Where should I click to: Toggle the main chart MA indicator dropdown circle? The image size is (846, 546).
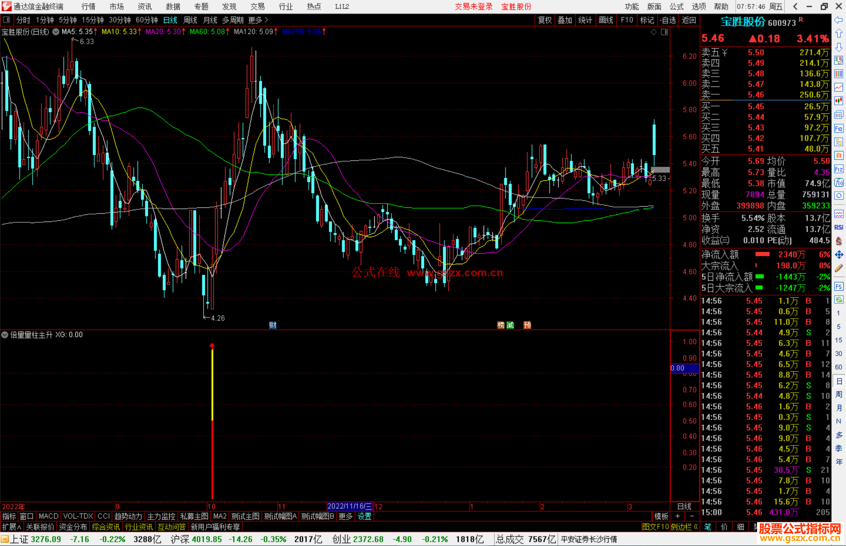coord(56,32)
